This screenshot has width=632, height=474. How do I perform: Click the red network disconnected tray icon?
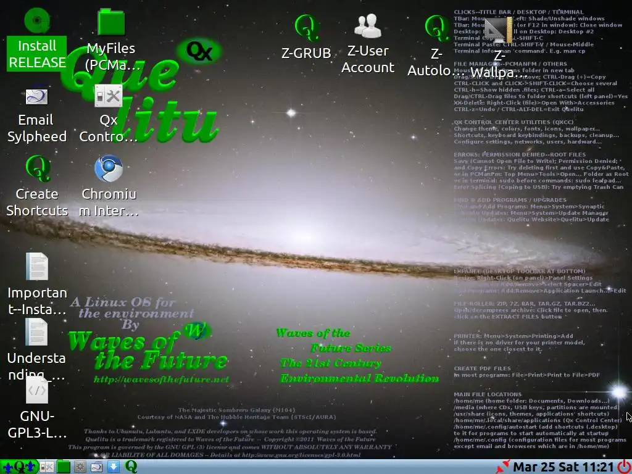(502, 467)
